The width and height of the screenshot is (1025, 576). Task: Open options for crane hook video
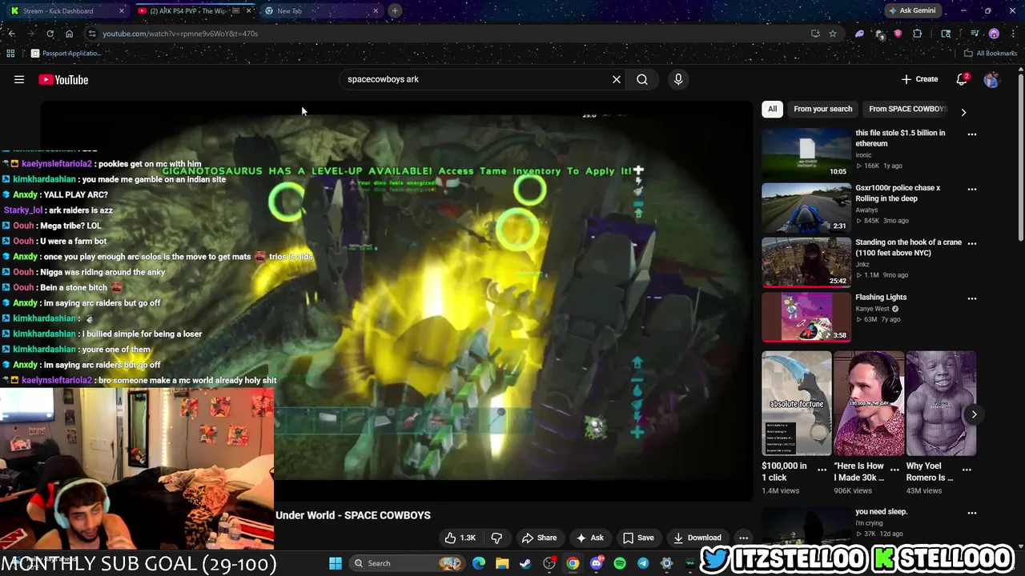(972, 243)
